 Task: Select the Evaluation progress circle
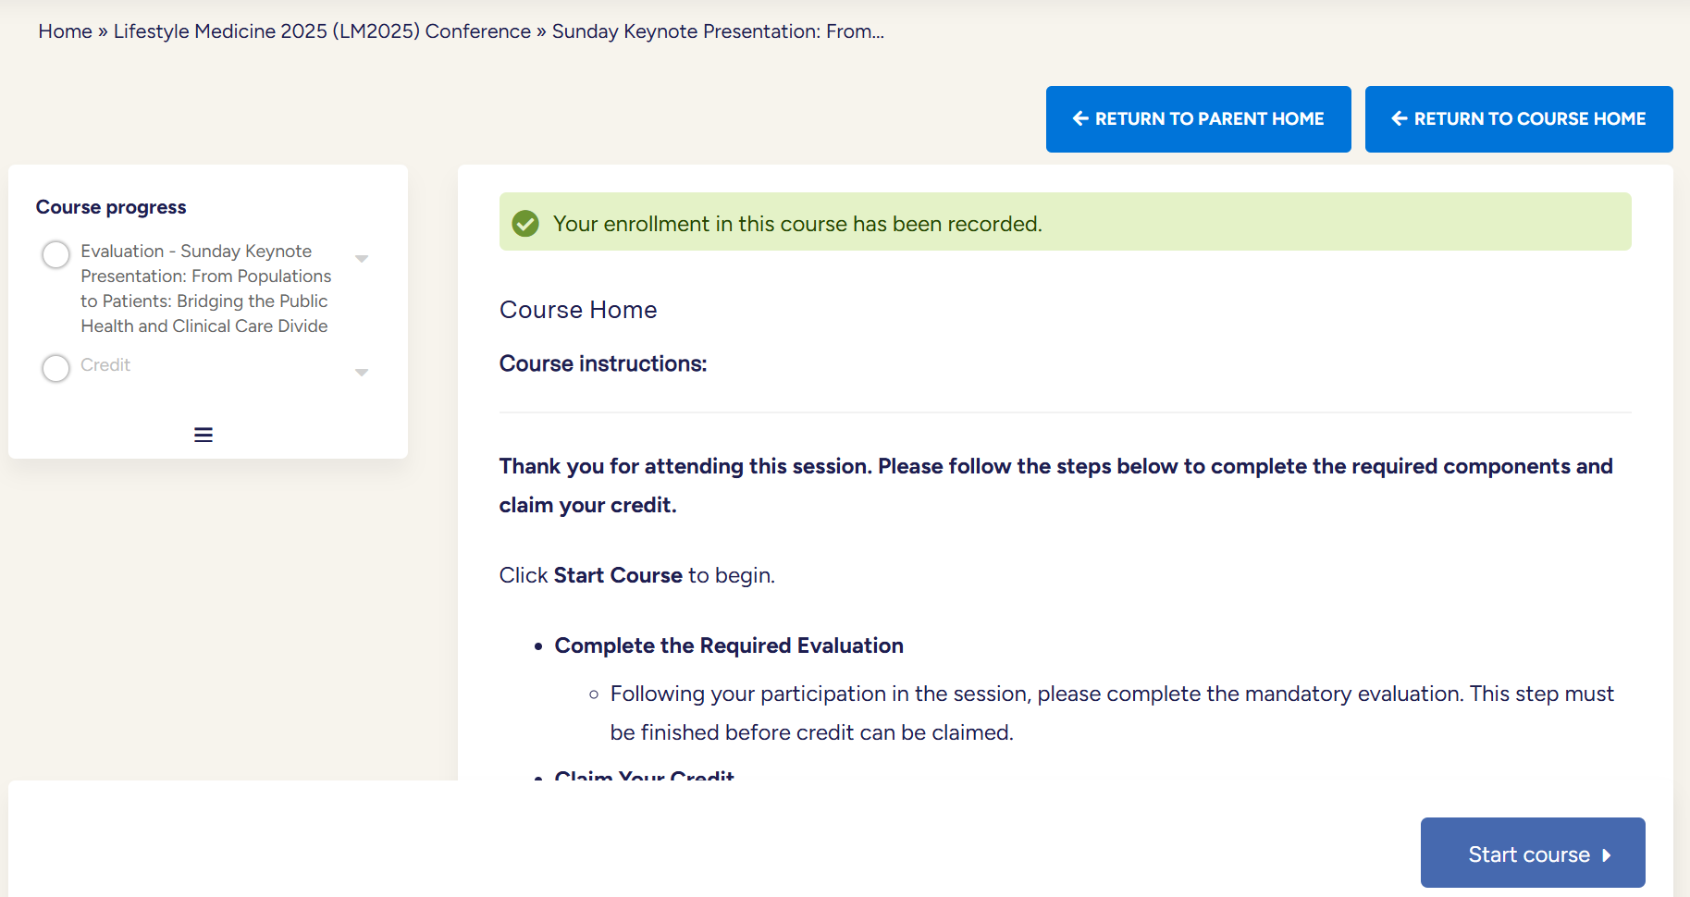pos(56,254)
